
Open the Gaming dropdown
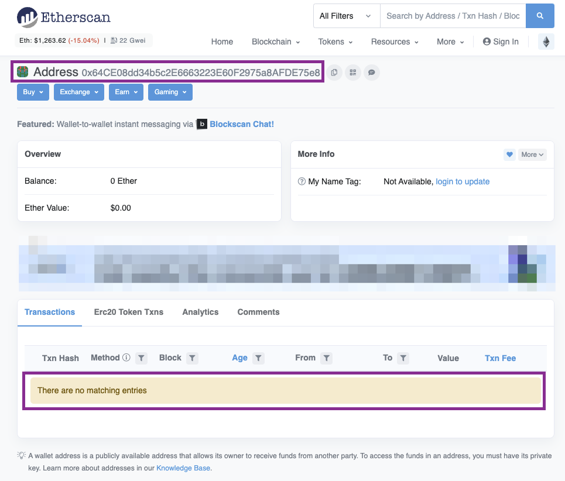[170, 92]
